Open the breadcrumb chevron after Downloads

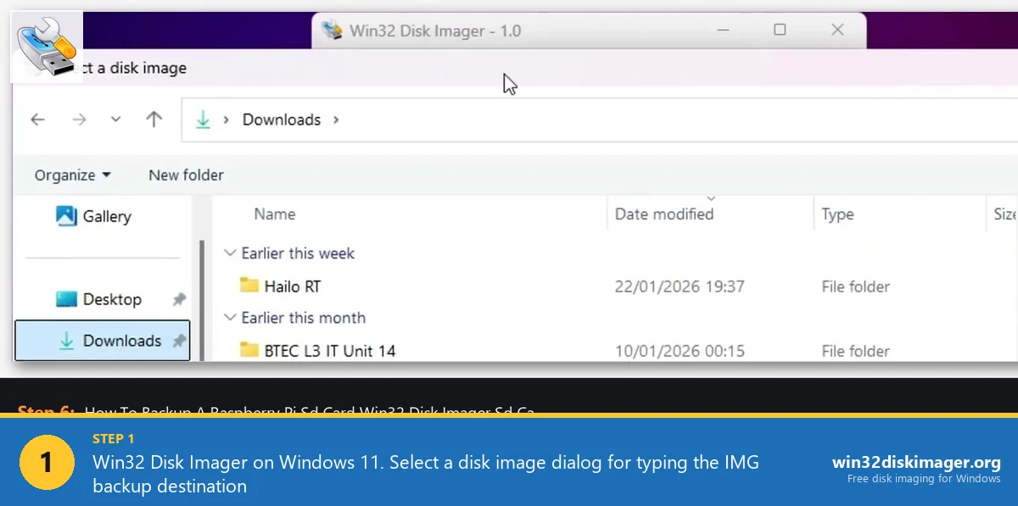[x=335, y=120]
